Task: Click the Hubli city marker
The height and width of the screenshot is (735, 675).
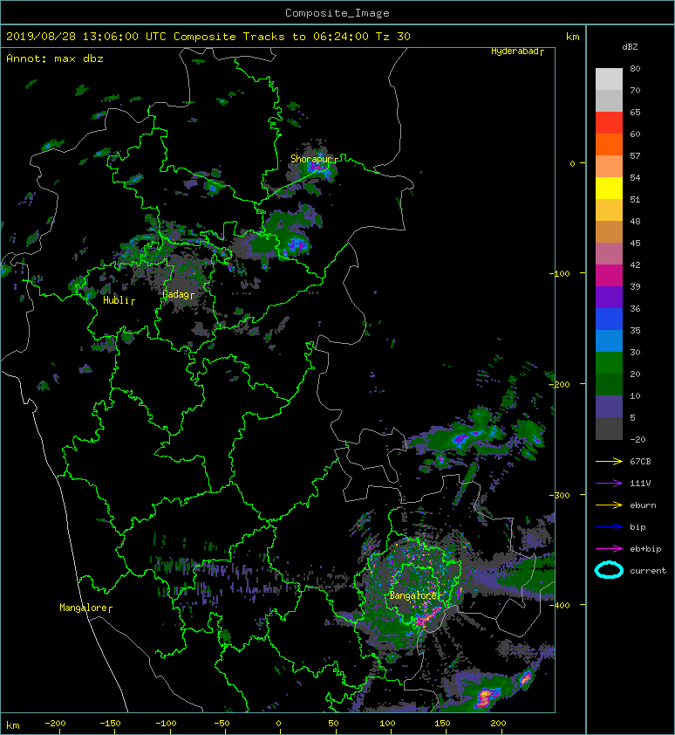Action: pyautogui.click(x=119, y=300)
